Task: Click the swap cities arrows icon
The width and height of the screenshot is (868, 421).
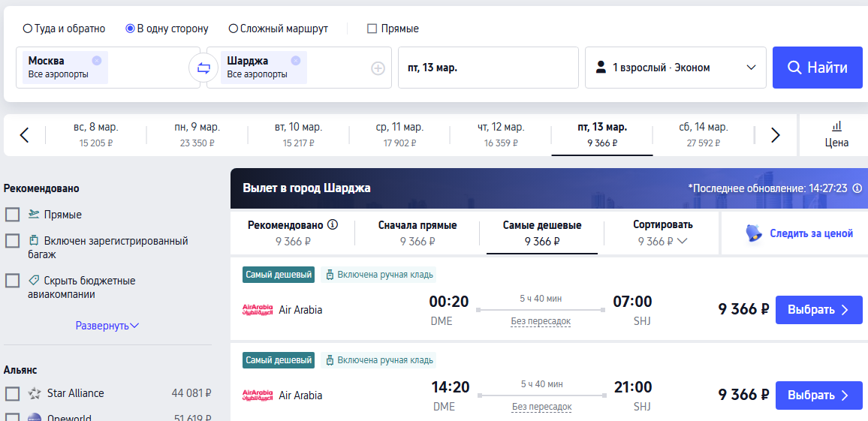Action: pos(203,68)
